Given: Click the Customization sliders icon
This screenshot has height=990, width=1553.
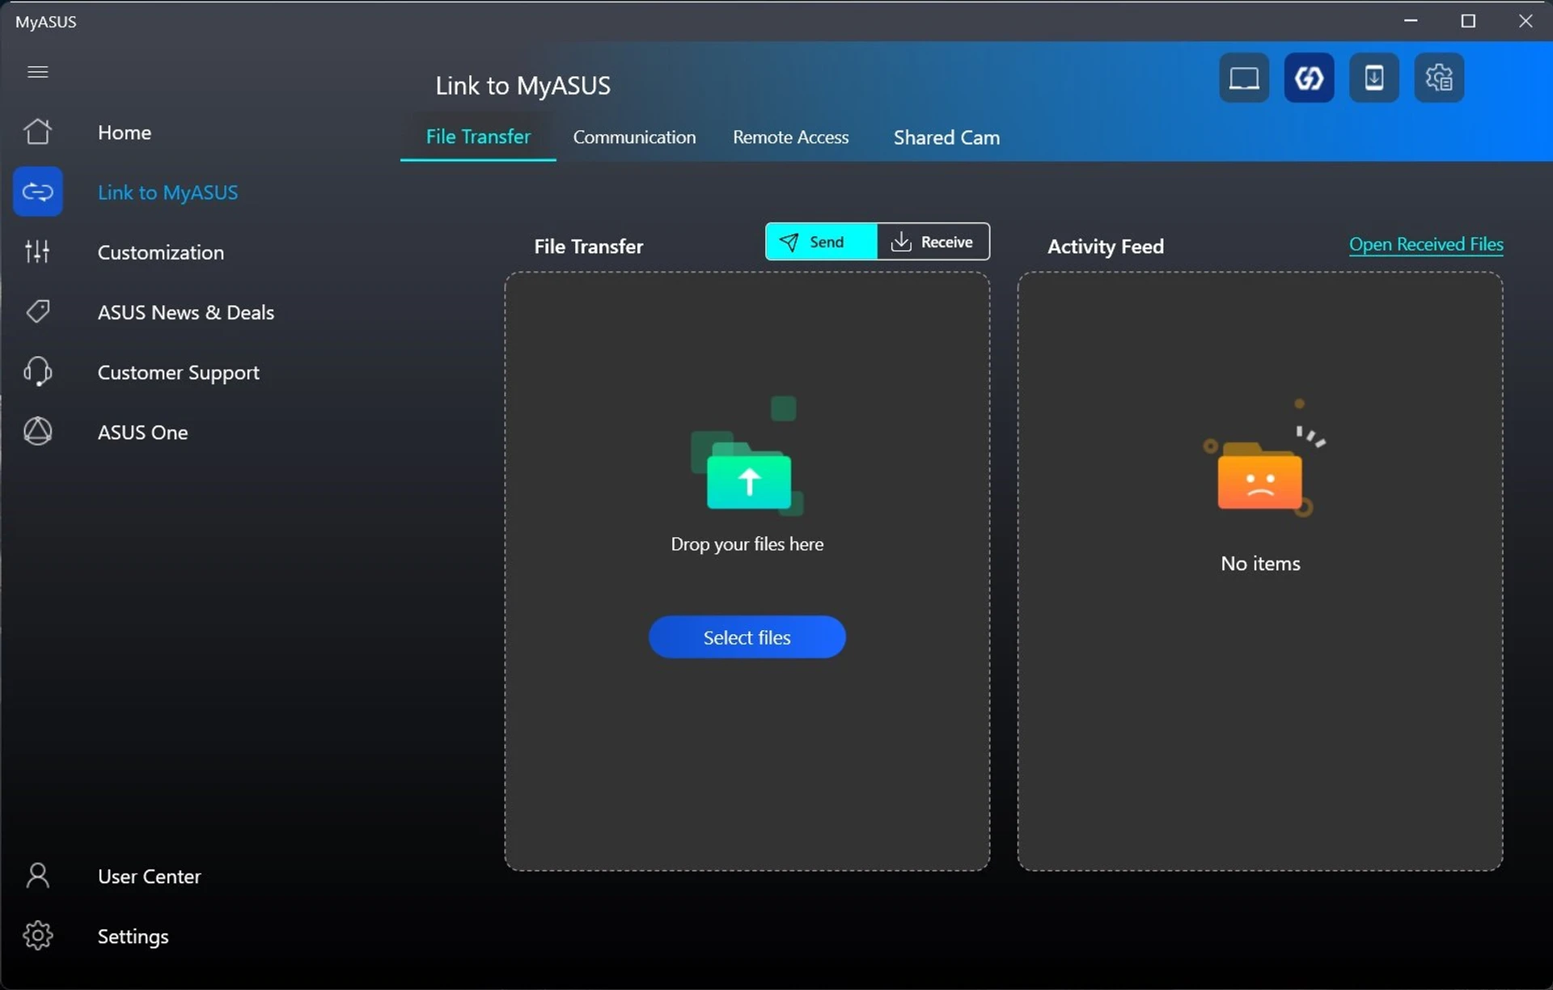Looking at the screenshot, I should point(37,252).
